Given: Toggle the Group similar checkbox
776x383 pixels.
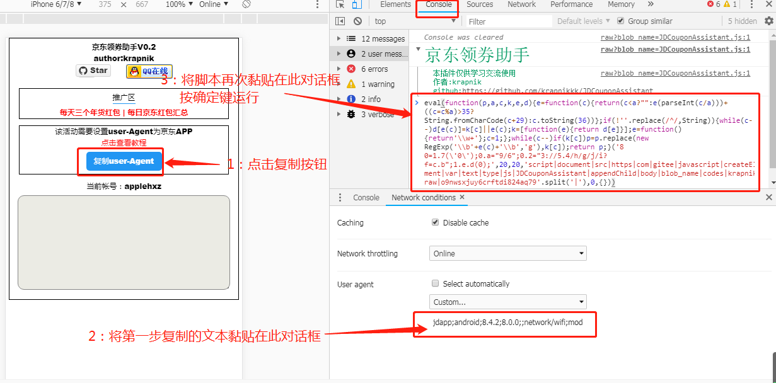Looking at the screenshot, I should pos(621,21).
